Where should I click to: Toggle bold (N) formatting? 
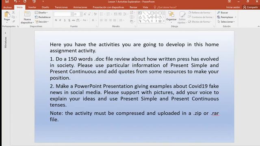56,20
